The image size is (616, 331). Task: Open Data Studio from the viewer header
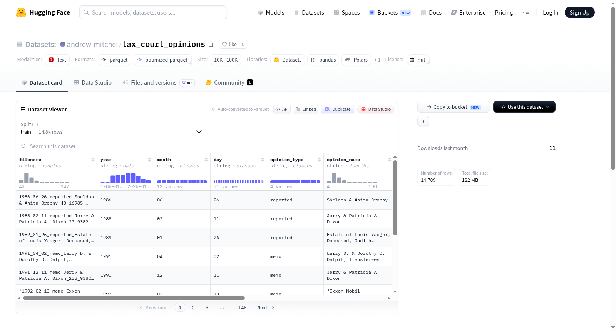(x=376, y=109)
